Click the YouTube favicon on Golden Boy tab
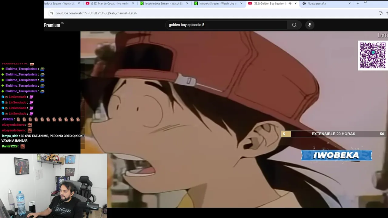 tap(250, 3)
